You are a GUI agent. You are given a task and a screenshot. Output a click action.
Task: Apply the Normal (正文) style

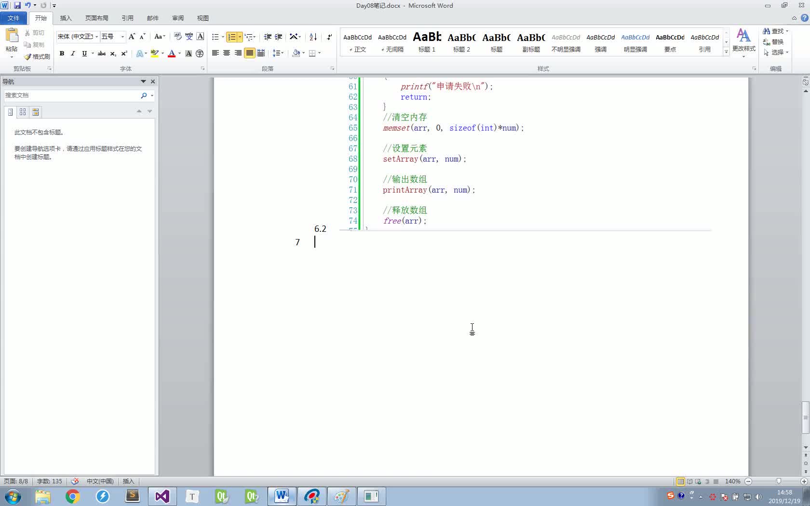[x=358, y=42]
